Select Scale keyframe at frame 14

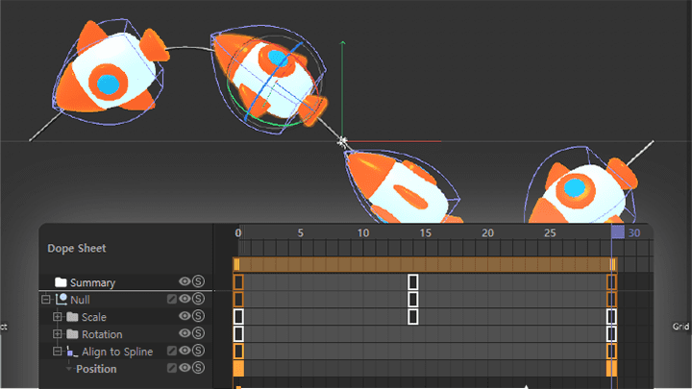(x=412, y=317)
